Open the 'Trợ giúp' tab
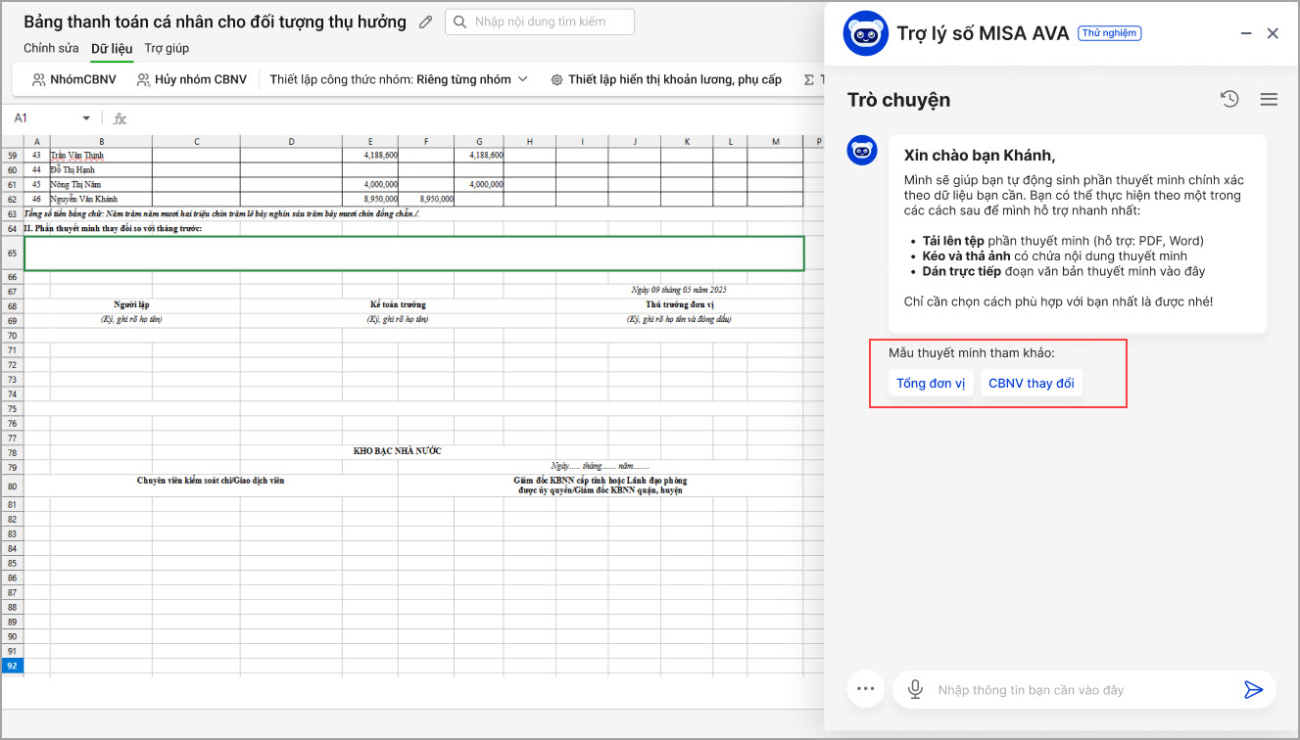The image size is (1300, 740). [167, 48]
